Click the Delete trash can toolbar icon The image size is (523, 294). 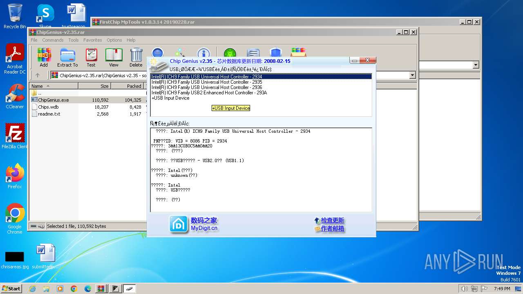pyautogui.click(x=136, y=57)
